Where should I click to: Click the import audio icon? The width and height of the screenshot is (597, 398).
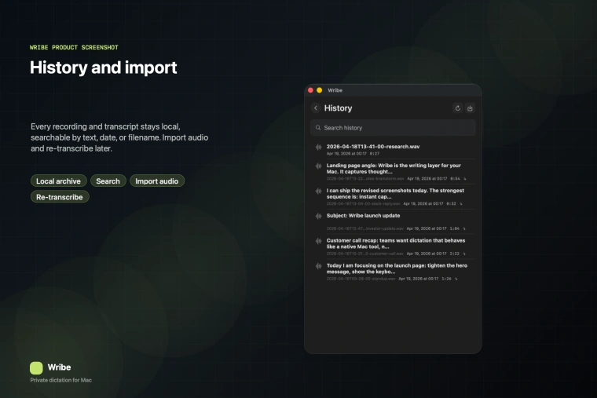click(471, 108)
